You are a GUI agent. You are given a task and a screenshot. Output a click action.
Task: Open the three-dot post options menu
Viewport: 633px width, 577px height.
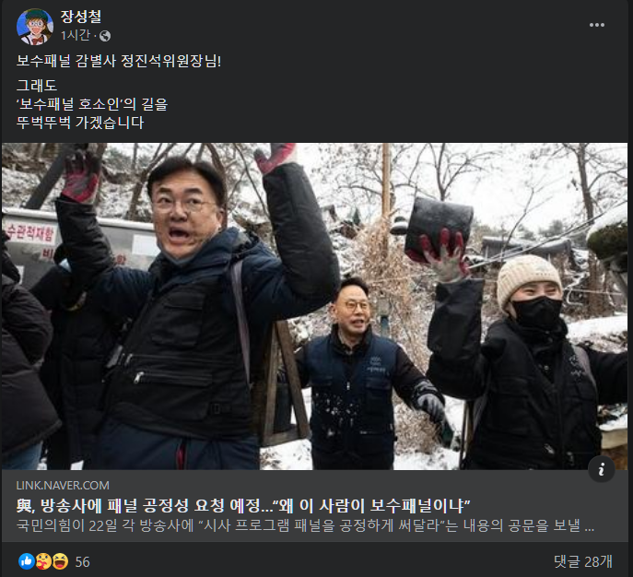click(x=597, y=25)
